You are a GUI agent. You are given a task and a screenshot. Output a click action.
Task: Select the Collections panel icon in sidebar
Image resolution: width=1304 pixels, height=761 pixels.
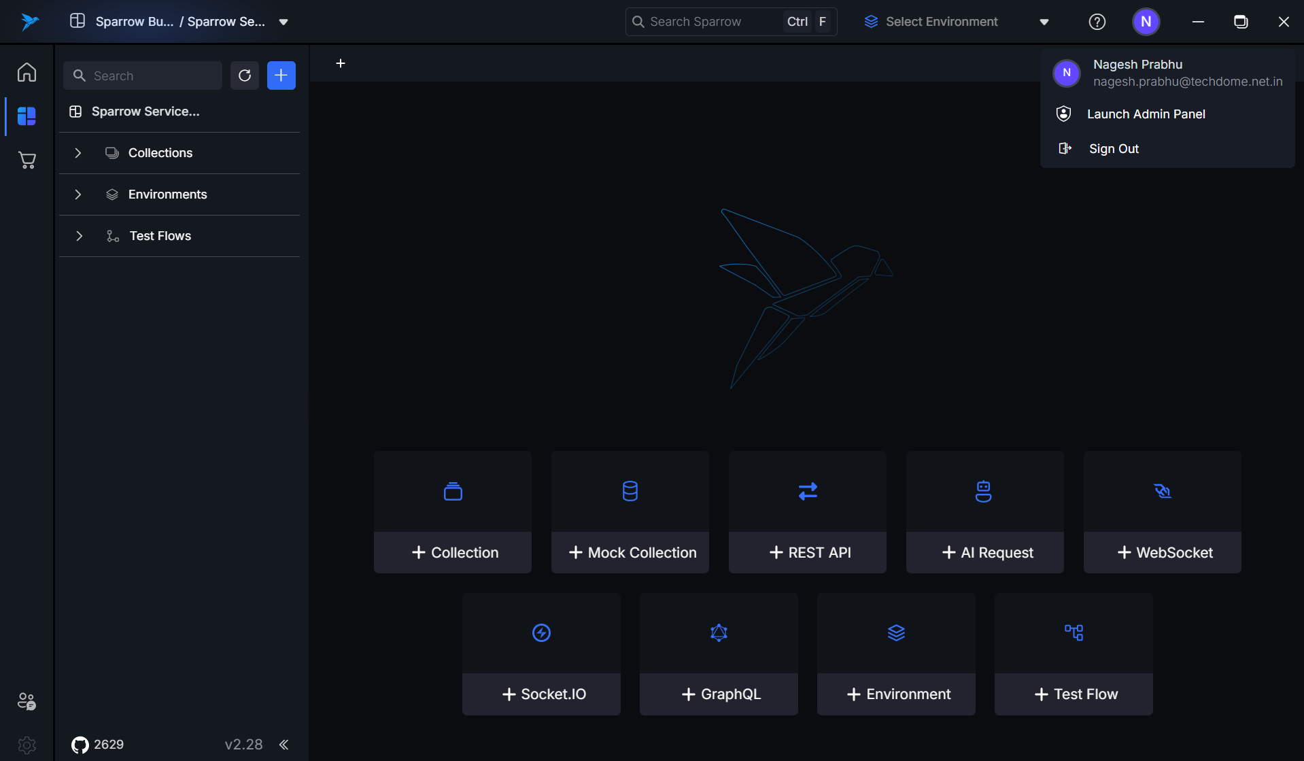tap(27, 116)
